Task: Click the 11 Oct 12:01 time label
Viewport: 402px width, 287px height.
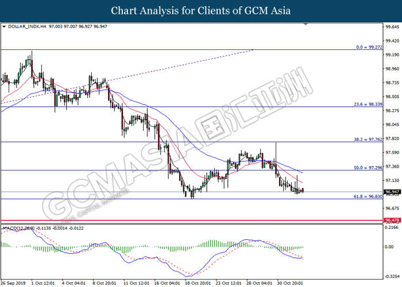Action: coord(136,283)
